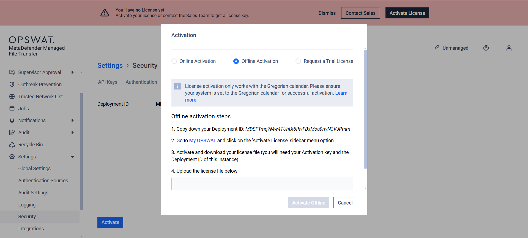Screen dimensions: 528x238
Task: Open Logging settings in sidebar
Action: click(x=27, y=205)
